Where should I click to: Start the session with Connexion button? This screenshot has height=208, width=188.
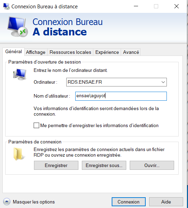[129, 202]
